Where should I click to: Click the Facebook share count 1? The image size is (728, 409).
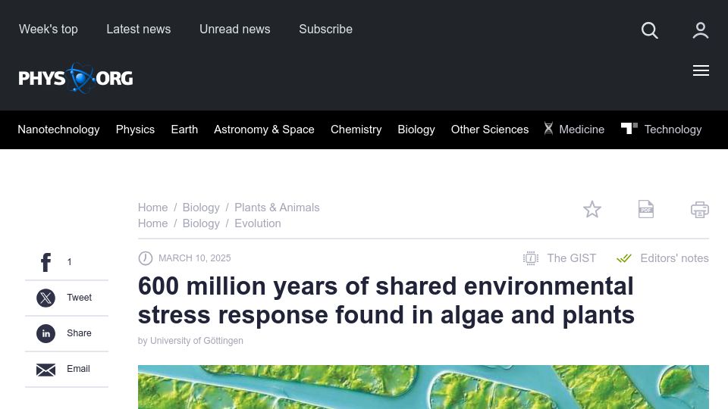pyautogui.click(x=69, y=262)
